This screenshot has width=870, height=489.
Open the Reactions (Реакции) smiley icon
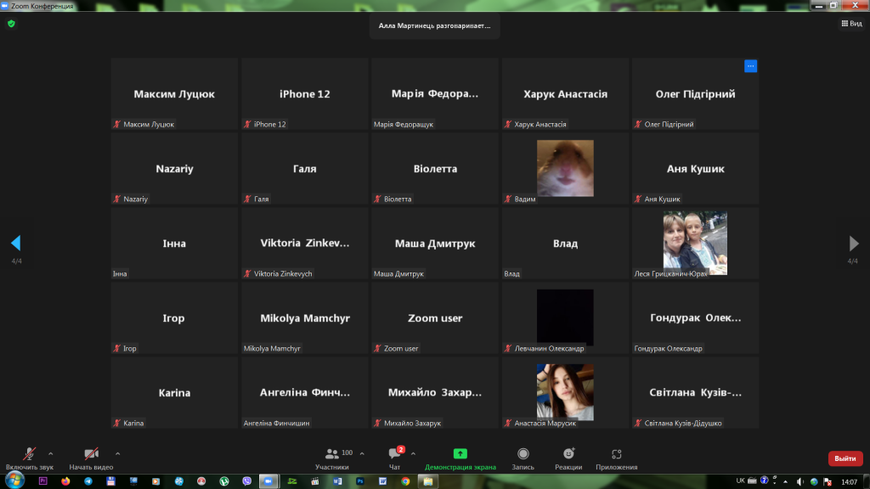(568, 453)
